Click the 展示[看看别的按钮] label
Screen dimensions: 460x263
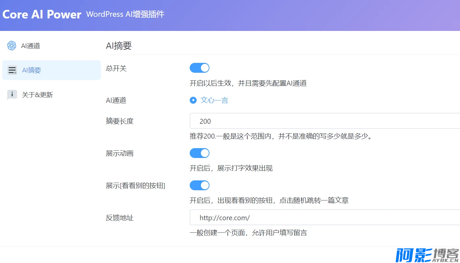(x=135, y=186)
